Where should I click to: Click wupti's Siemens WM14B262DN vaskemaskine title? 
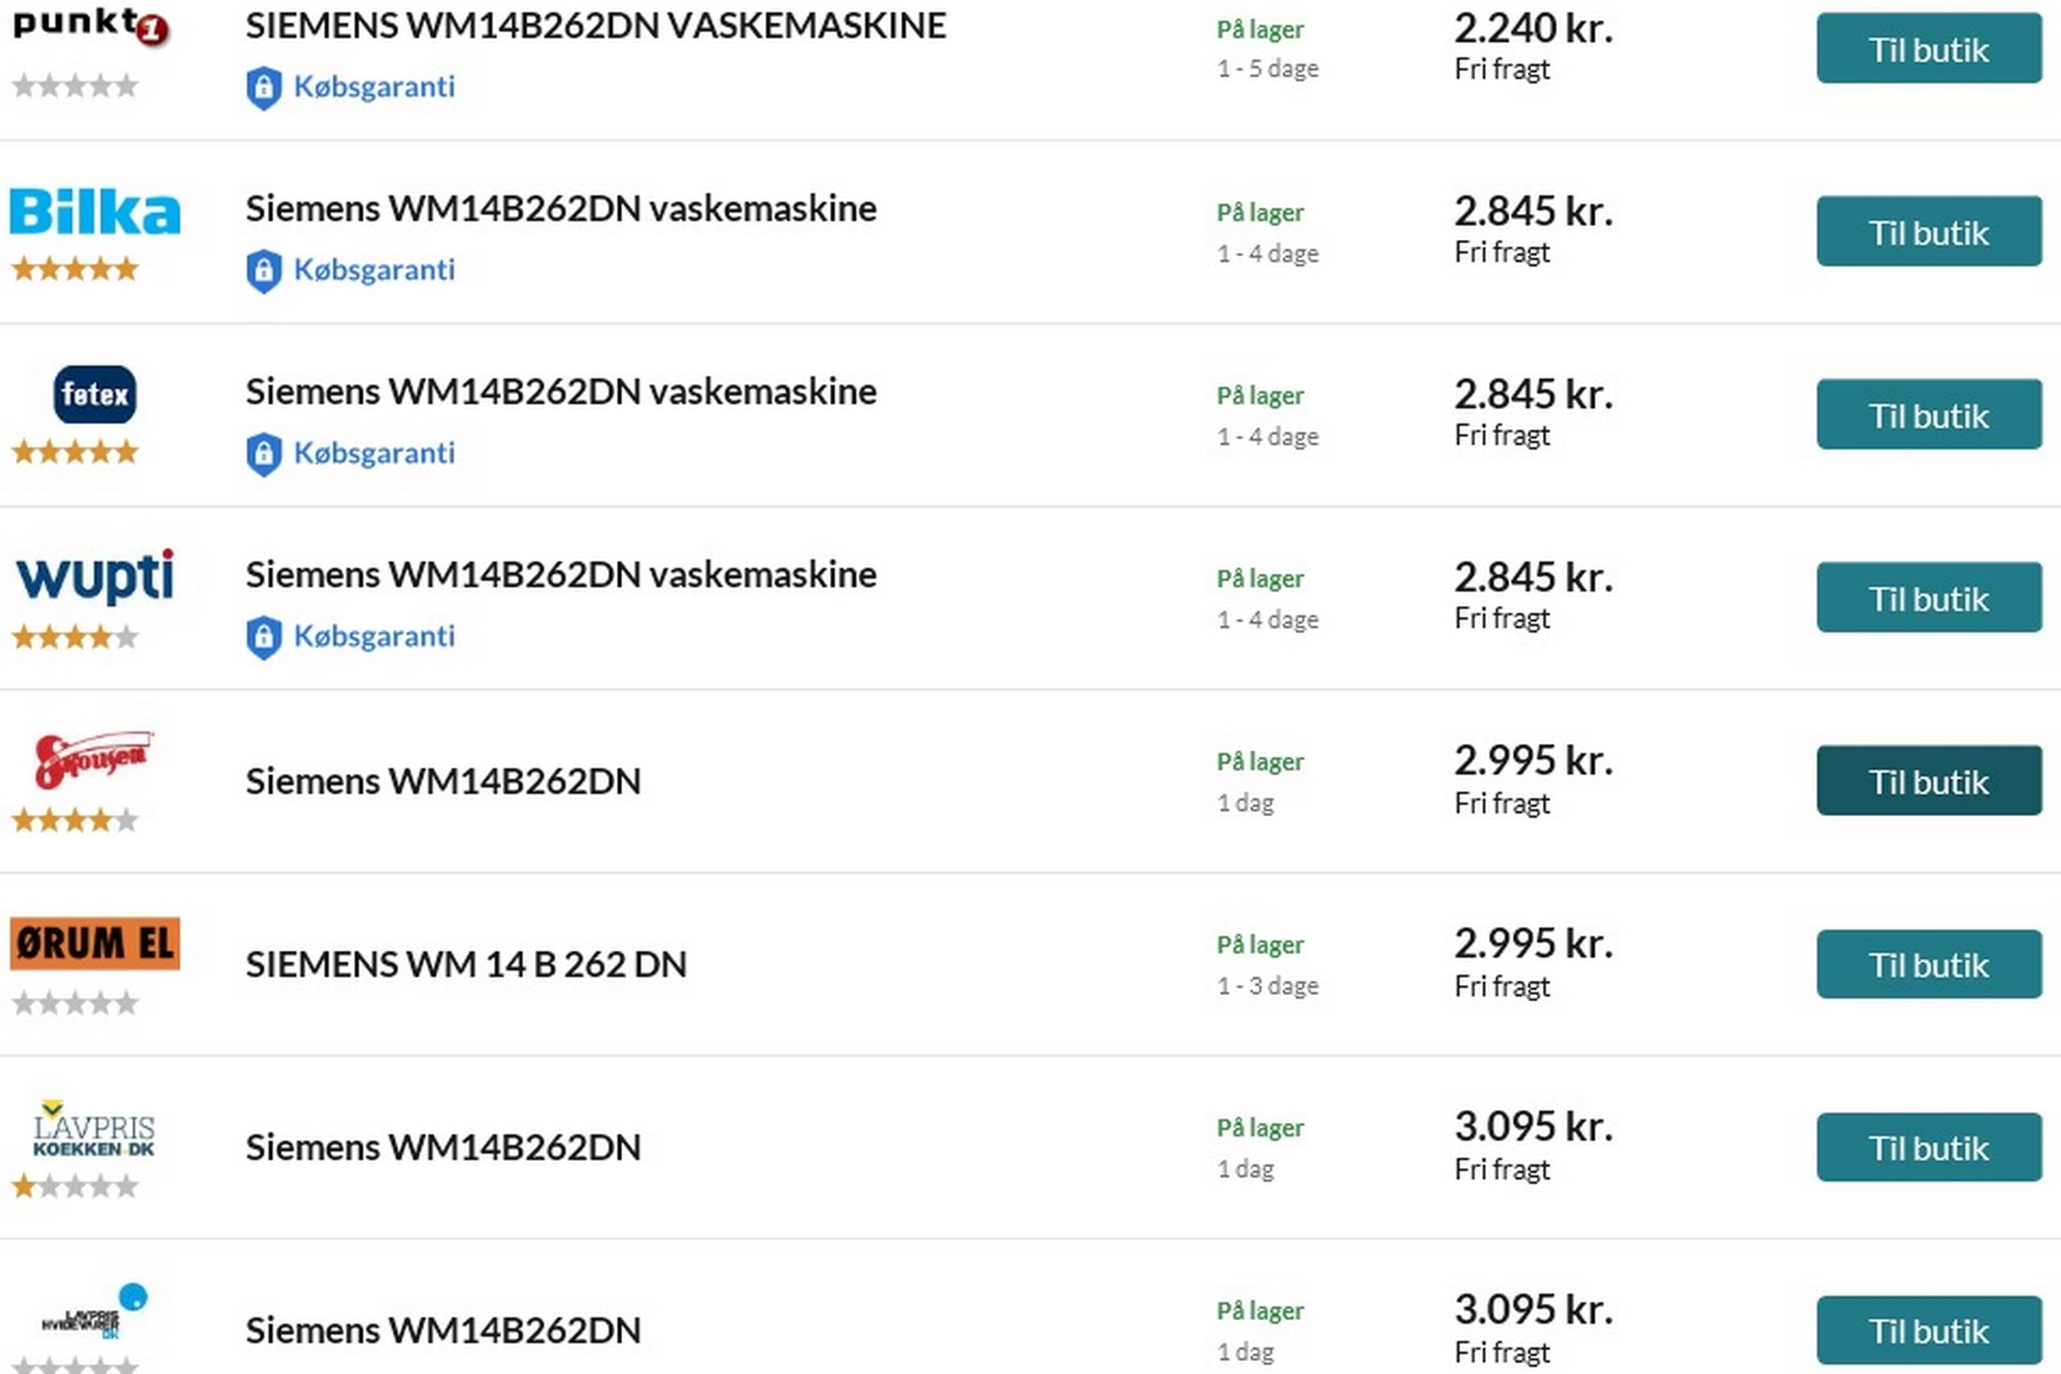click(561, 575)
